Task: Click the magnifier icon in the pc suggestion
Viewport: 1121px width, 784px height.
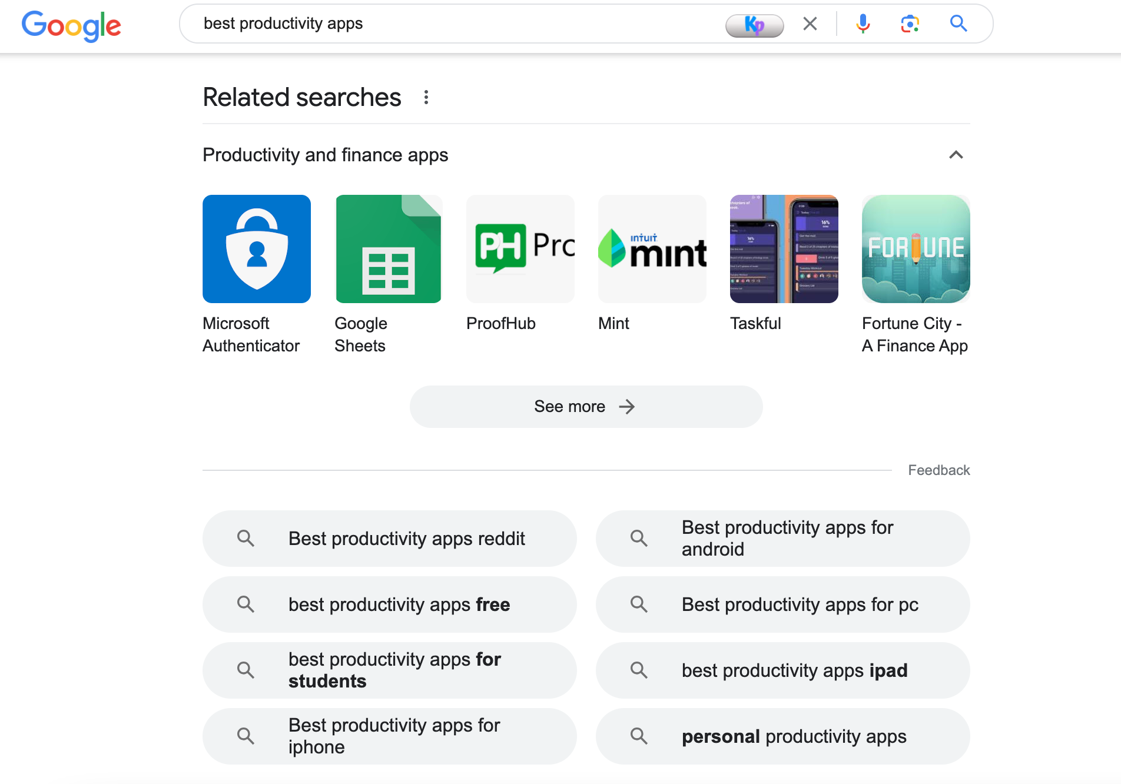Action: point(639,604)
